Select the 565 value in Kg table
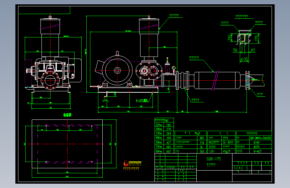 [202, 151]
